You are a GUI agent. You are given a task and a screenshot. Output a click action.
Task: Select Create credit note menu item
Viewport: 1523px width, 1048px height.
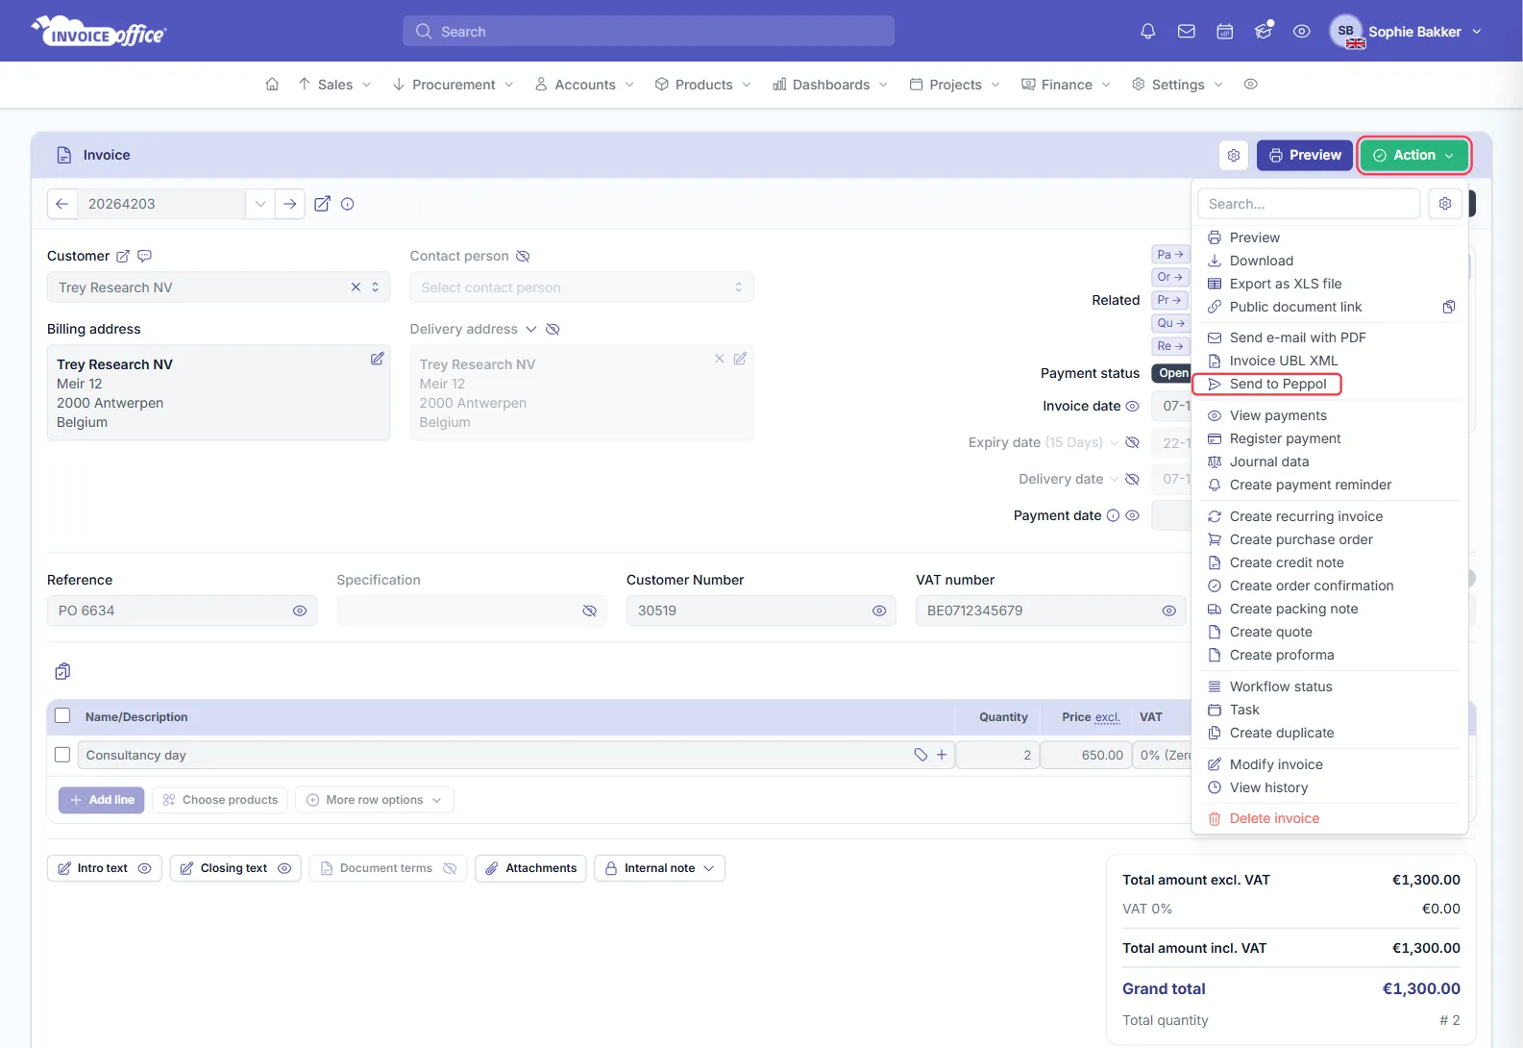(1287, 562)
